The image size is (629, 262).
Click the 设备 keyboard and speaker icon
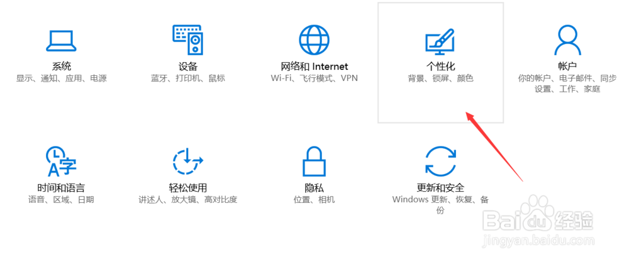click(187, 40)
